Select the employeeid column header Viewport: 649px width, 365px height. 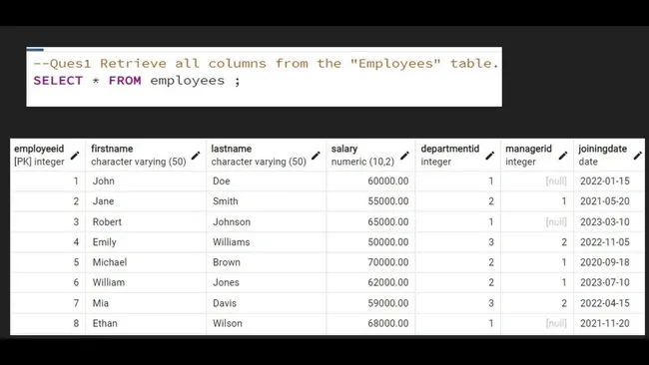click(48, 155)
